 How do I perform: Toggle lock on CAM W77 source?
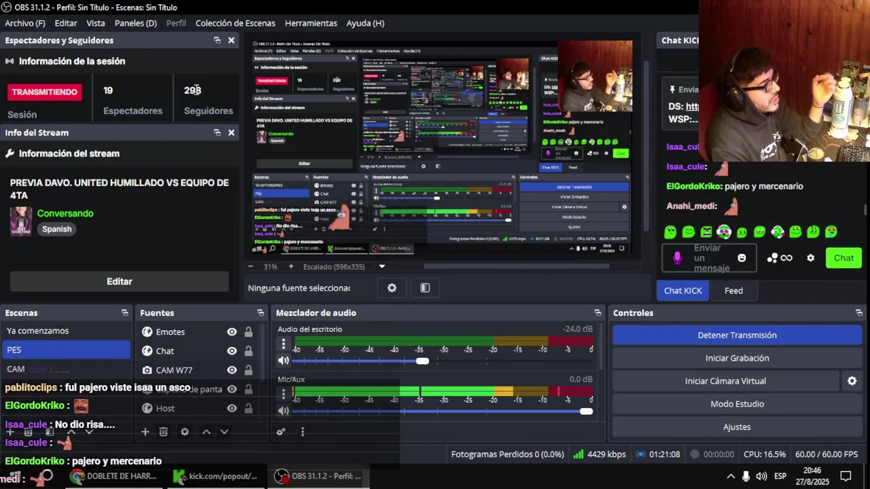[x=249, y=370]
